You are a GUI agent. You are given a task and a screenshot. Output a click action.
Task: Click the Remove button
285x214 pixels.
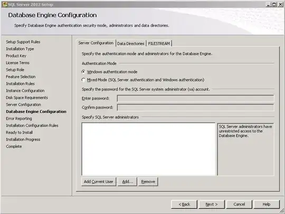click(x=148, y=182)
